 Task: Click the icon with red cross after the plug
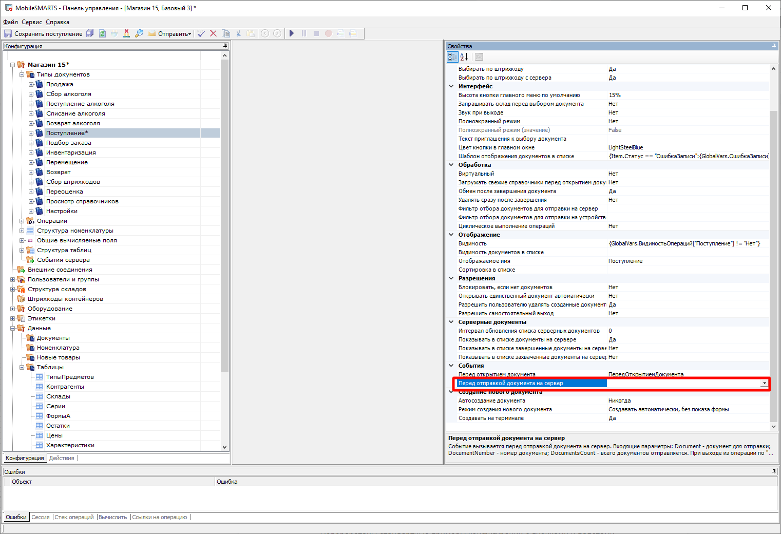(127, 33)
